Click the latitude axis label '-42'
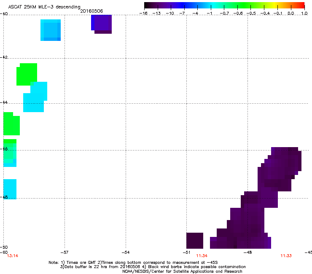The width and height of the screenshot is (312, 274). coord(4,57)
